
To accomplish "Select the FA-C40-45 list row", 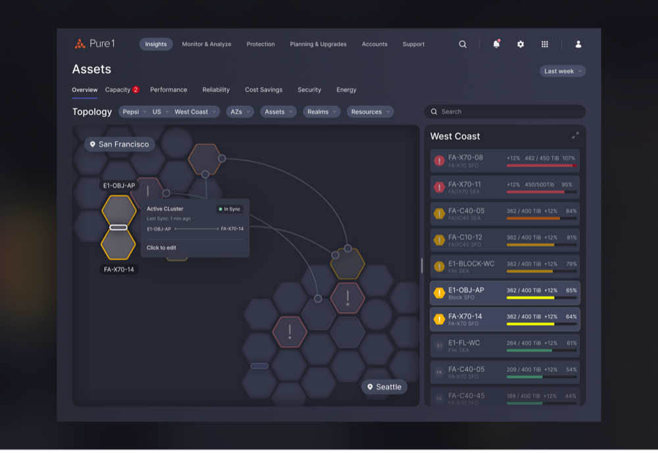I will point(505,396).
